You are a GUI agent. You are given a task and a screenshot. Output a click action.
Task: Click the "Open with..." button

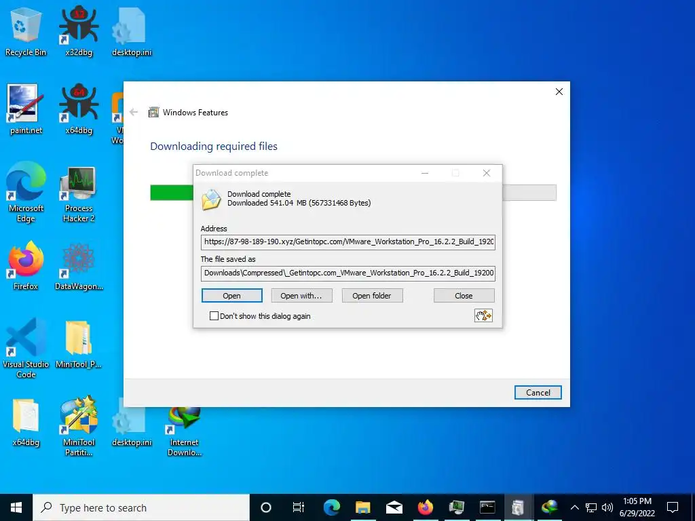click(301, 296)
